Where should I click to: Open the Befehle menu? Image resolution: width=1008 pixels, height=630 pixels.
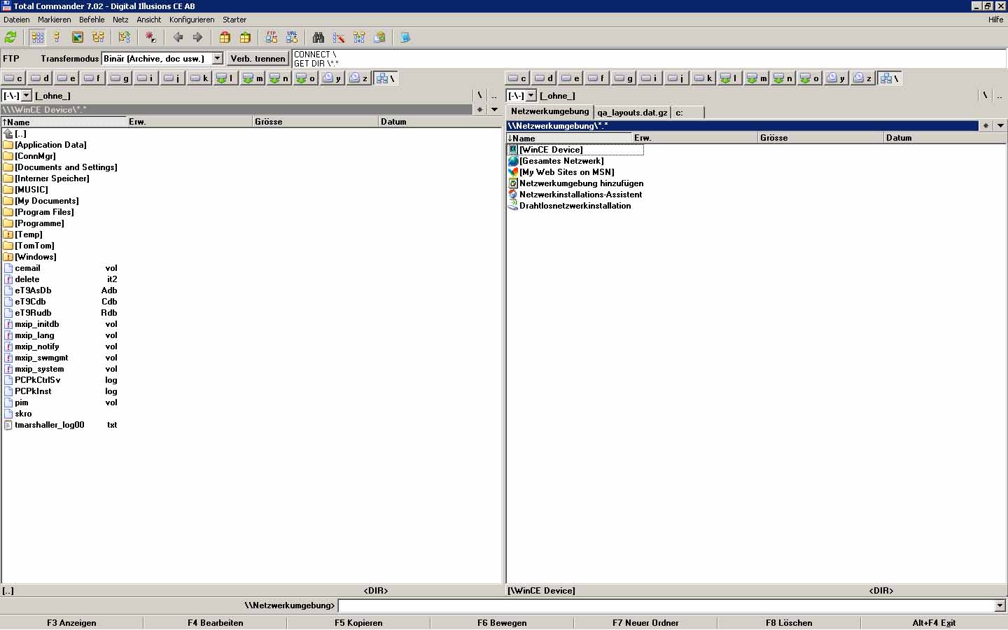[92, 20]
